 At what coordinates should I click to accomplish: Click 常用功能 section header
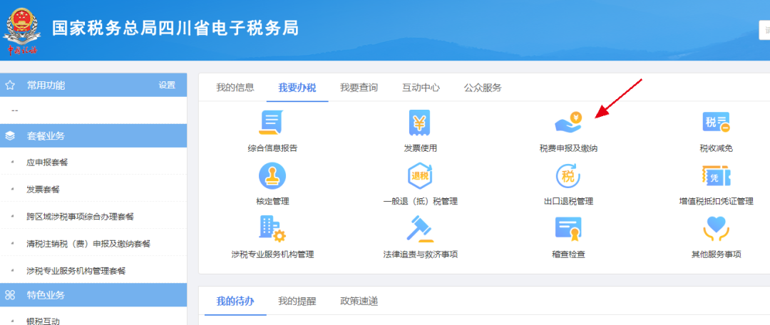pos(93,85)
